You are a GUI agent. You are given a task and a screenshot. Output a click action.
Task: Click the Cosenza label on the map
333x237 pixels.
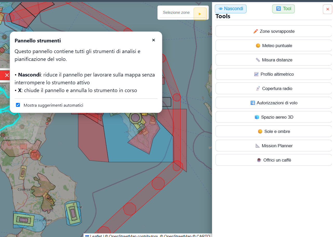[x=24, y=189]
